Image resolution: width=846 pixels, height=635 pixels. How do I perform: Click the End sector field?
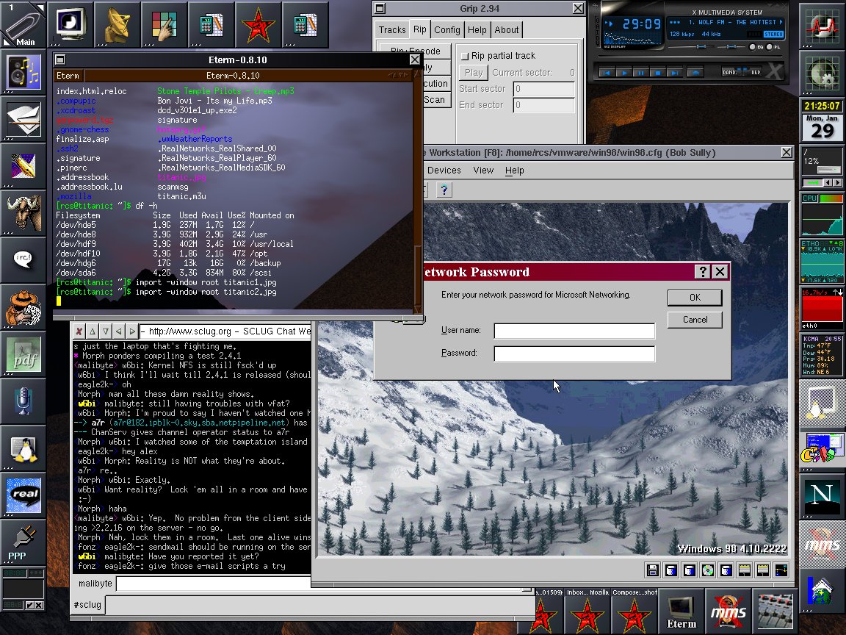543,105
